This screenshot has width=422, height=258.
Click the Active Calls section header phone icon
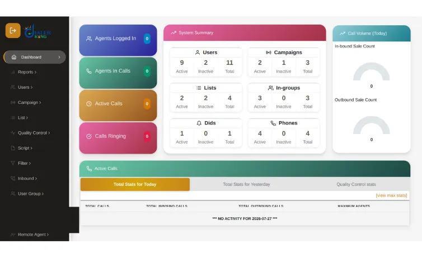[x=89, y=168]
